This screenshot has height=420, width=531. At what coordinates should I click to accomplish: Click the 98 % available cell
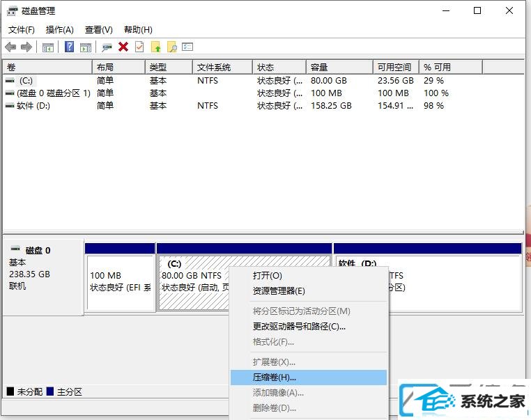[433, 106]
